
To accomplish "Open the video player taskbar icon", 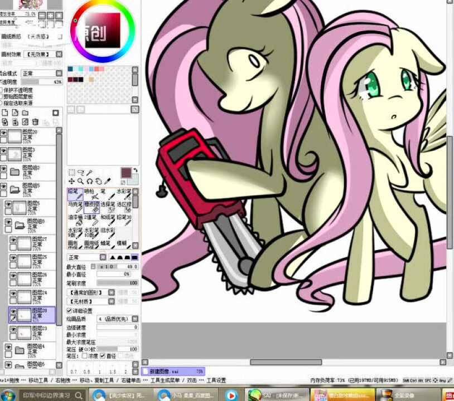I will click(231, 395).
